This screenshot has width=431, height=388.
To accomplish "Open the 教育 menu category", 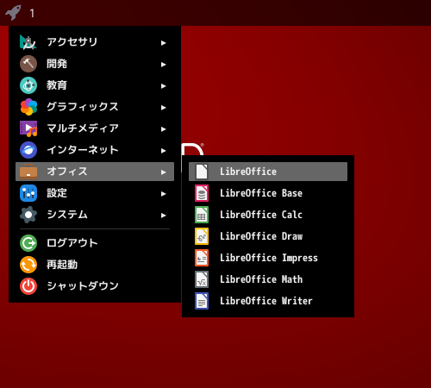I will click(95, 85).
